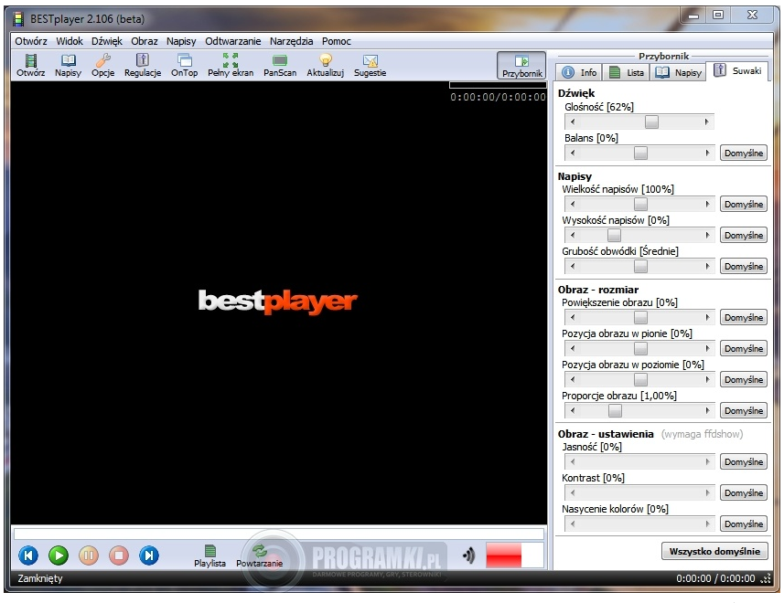Toggle Powtarzanie repeat icon
The image size is (784, 603).
pyautogui.click(x=260, y=556)
